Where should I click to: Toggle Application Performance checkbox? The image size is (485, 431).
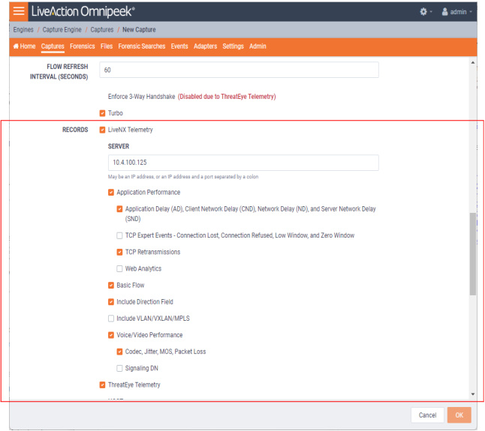[111, 193]
